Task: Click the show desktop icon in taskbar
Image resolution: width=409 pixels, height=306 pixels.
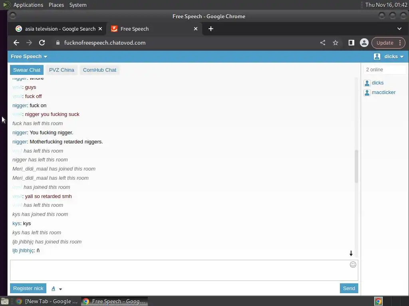Action: pyautogui.click(x=5, y=301)
